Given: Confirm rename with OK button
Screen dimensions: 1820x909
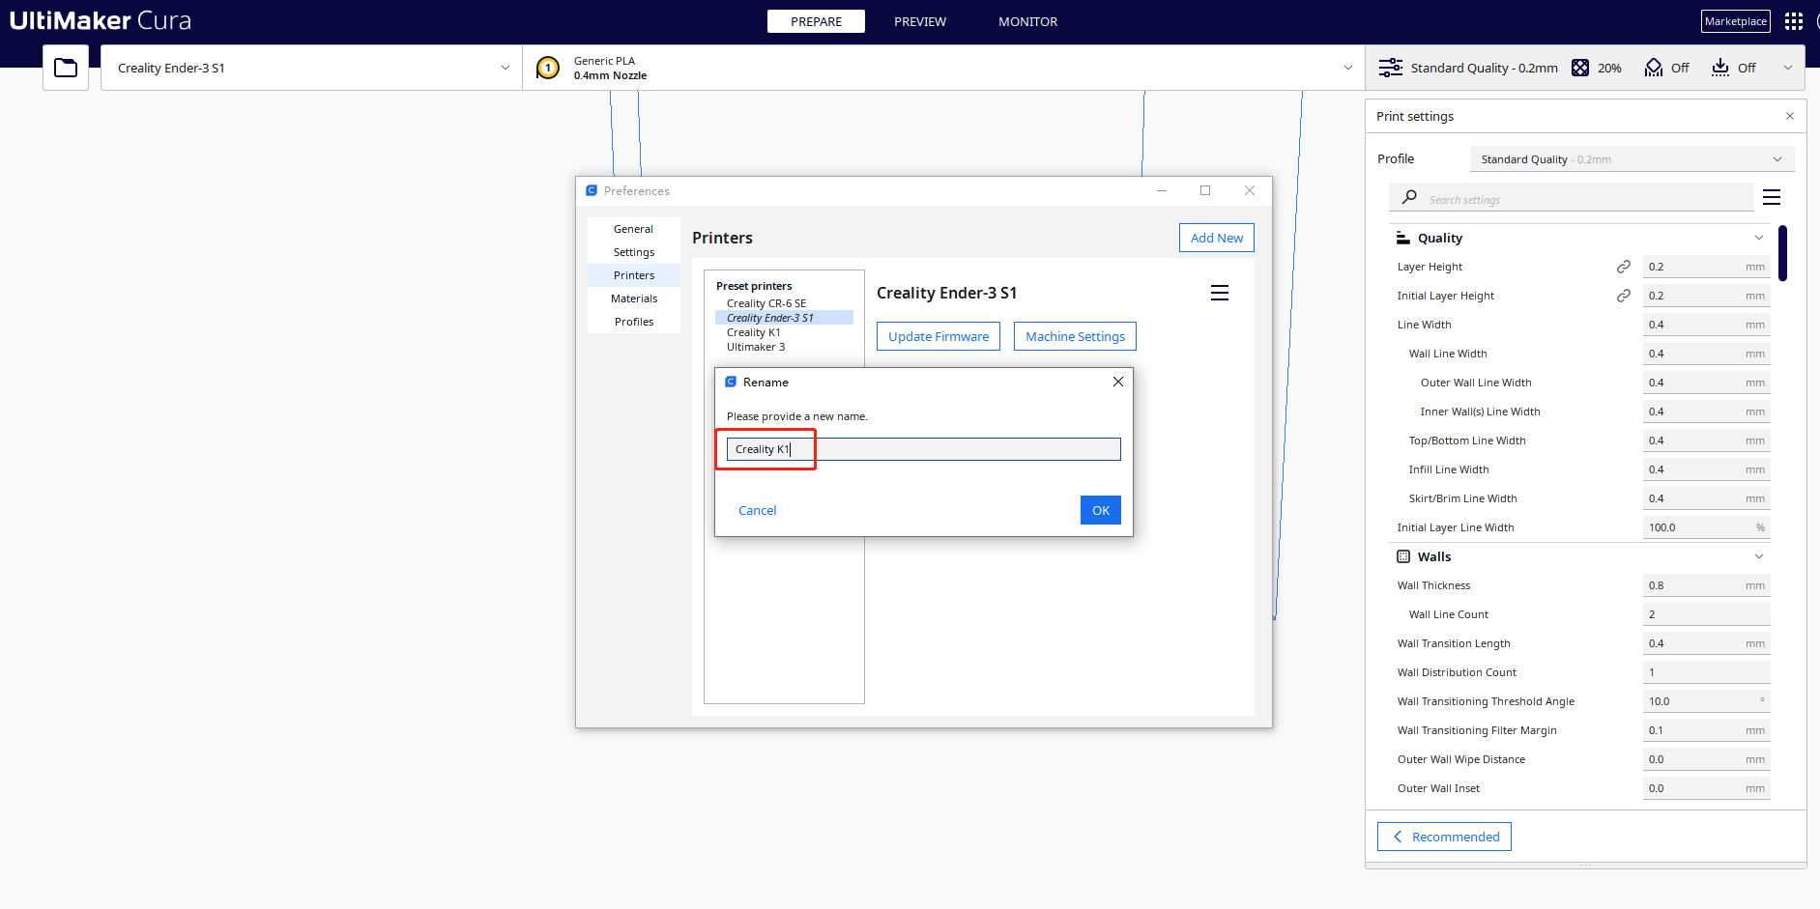Looking at the screenshot, I should point(1101,510).
